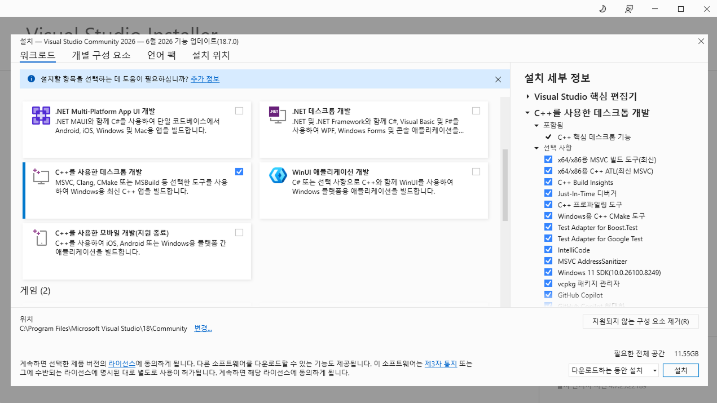Check C++를 사용한 모바일 개발 workload
This screenshot has width=717, height=403.
(239, 233)
